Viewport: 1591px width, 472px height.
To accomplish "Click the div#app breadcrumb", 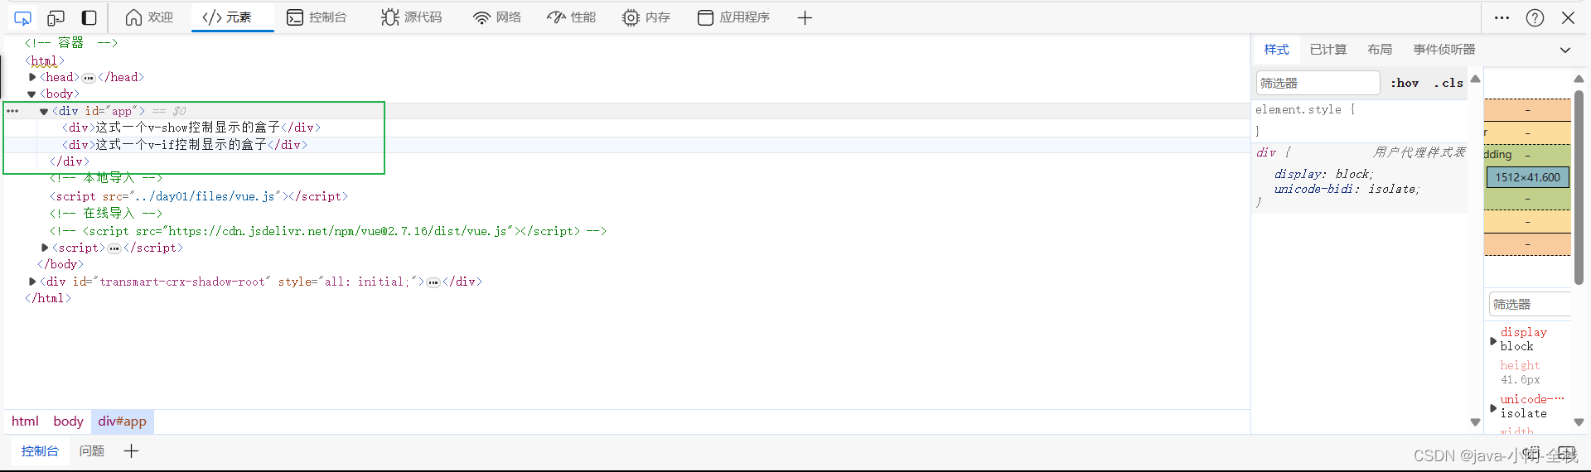I will [123, 421].
